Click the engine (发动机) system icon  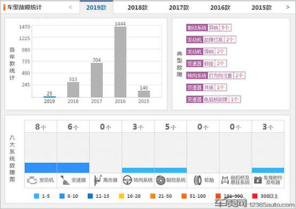(x=32, y=180)
